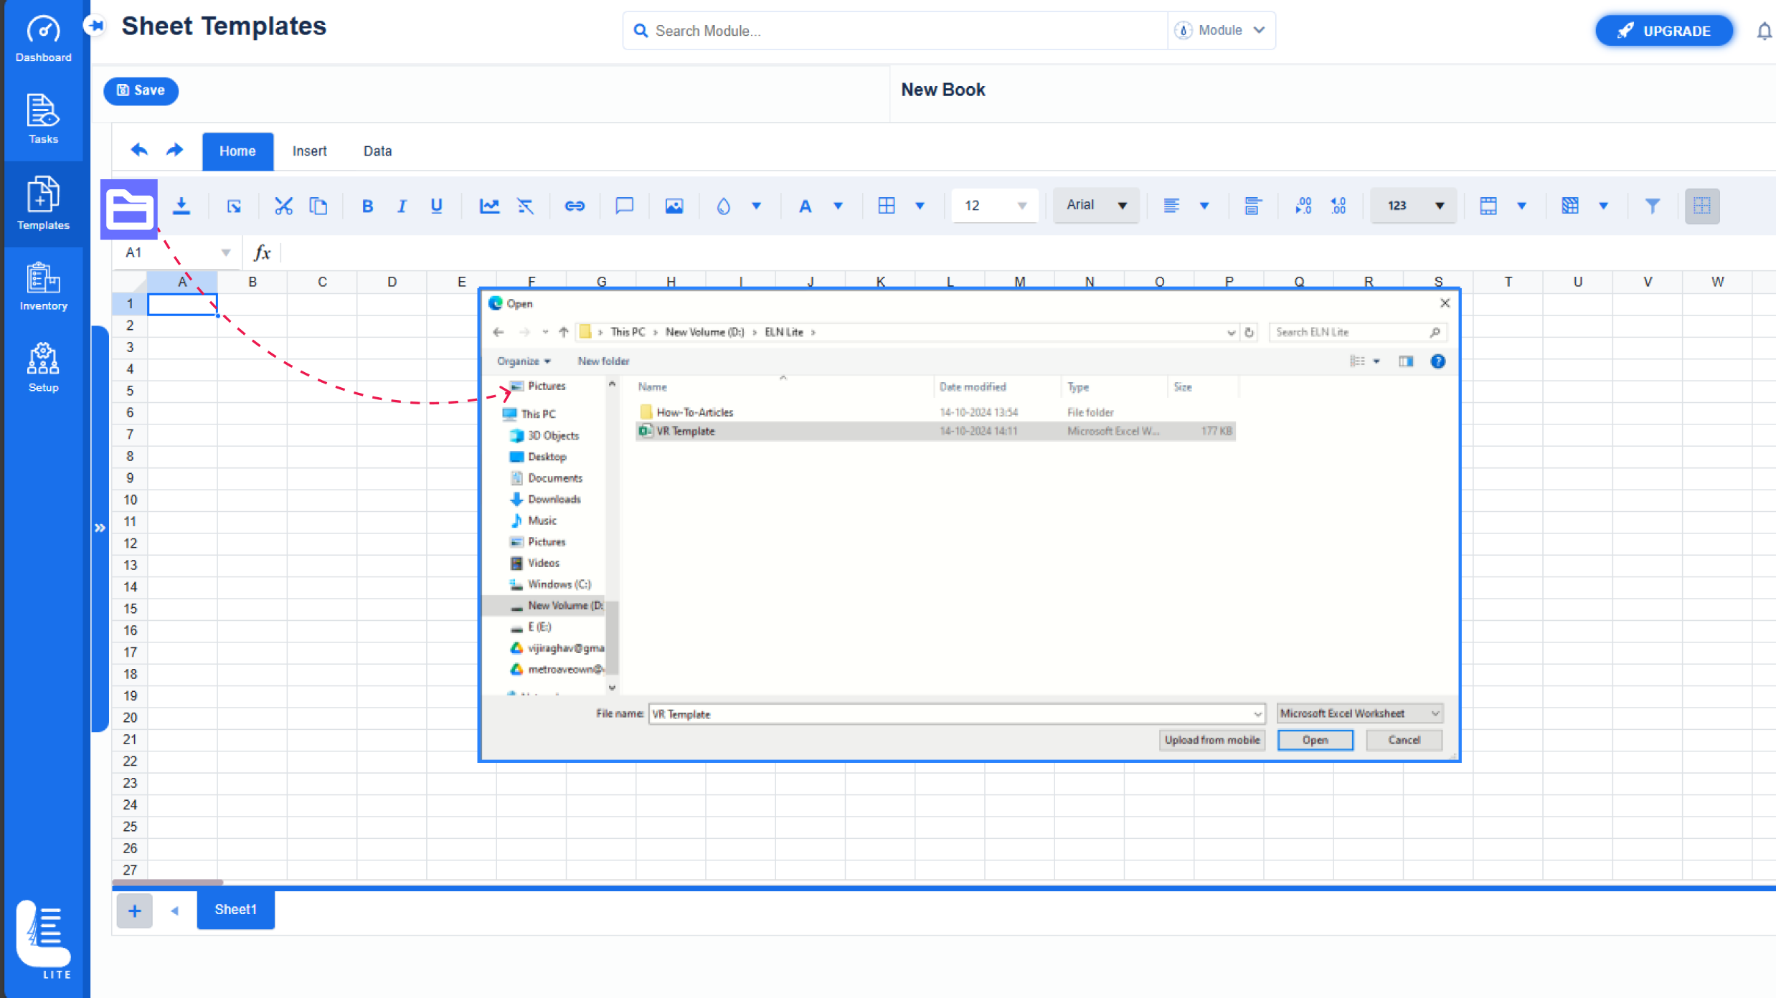Open the fill color dropdown arrow
This screenshot has height=998, width=1776.
[x=756, y=206]
